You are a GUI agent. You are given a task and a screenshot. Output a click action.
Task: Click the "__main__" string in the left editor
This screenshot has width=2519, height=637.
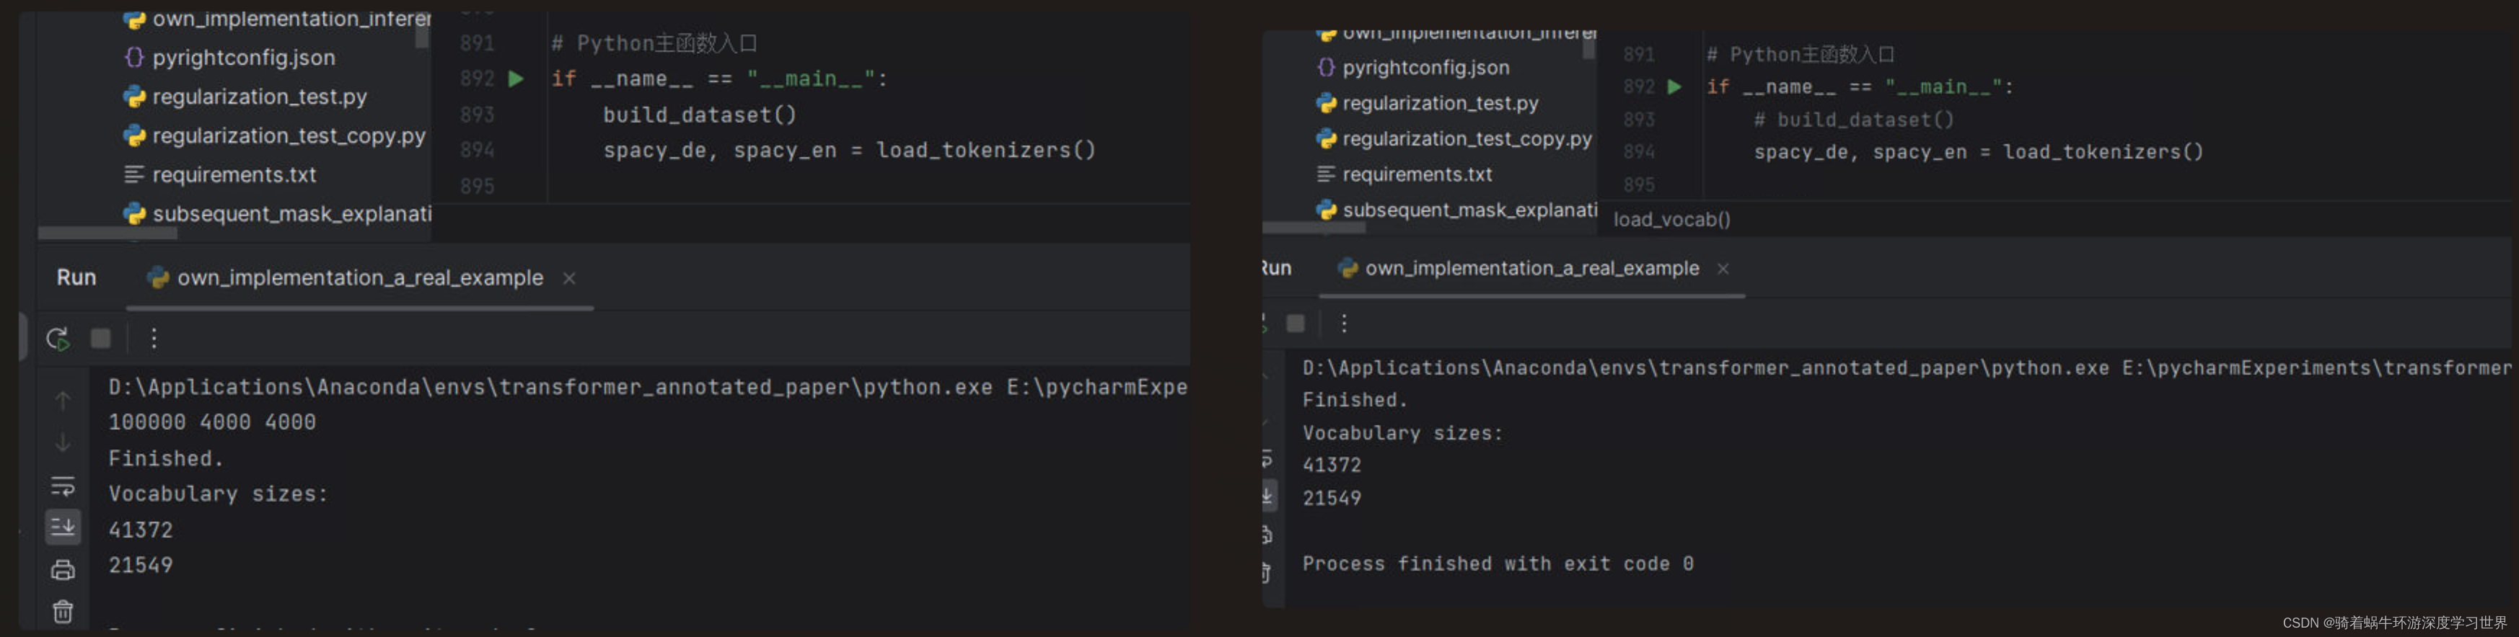811,79
